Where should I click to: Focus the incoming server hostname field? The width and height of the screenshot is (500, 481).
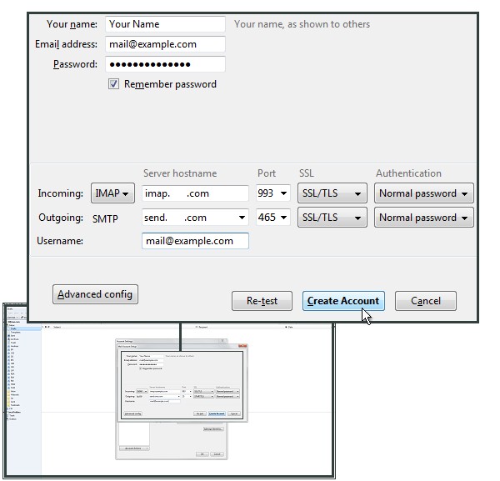tap(195, 193)
